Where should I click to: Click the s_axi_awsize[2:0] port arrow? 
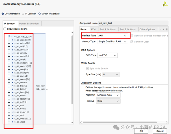[x=12, y=79]
